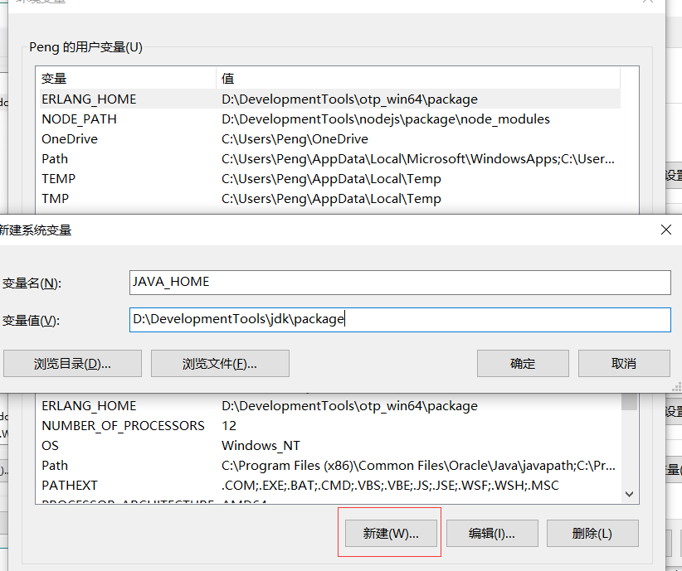Click 新建(W)... button for system variables
Screen dimensions: 682x571
[391, 533]
